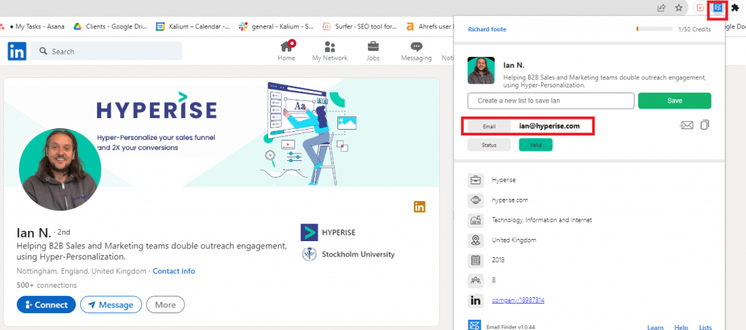The image size is (746, 330).
Task: Copy the email address with copy icon
Action: 704,125
